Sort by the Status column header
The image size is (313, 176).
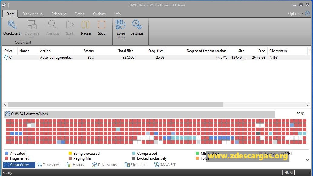85,51
